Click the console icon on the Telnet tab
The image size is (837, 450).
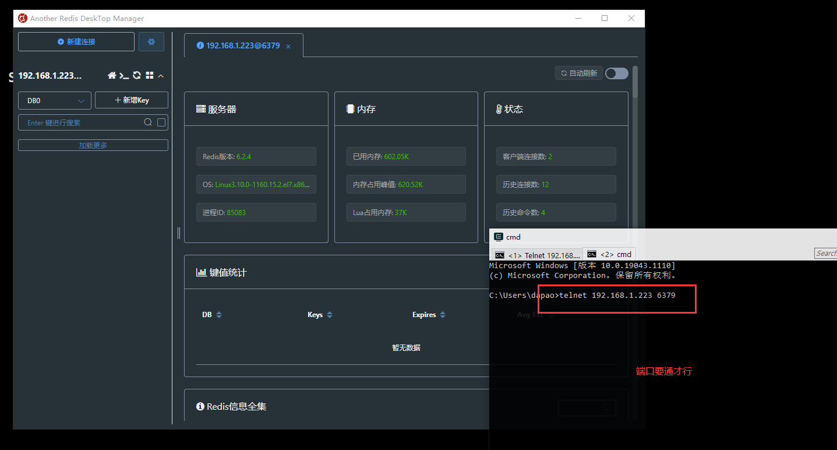coord(499,255)
